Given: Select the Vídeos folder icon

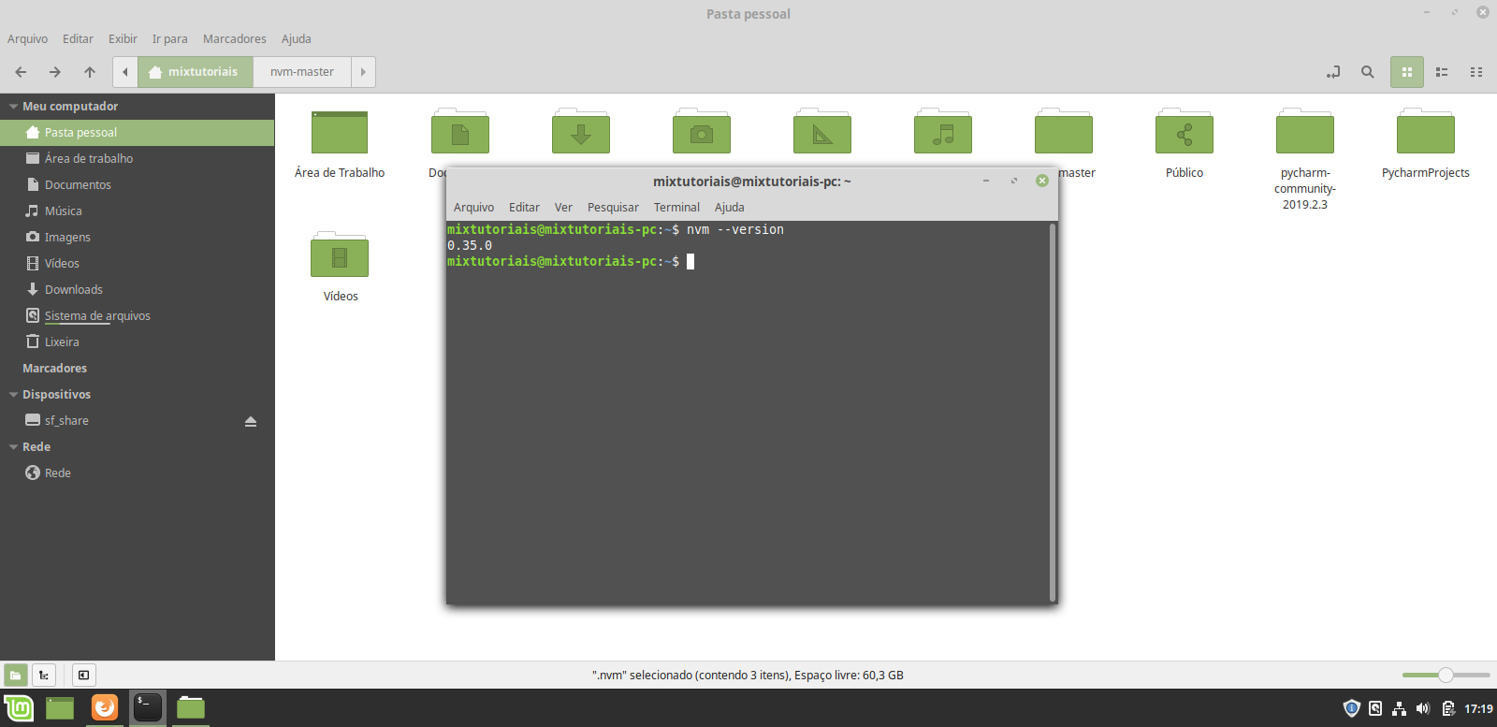Looking at the screenshot, I should [x=340, y=254].
